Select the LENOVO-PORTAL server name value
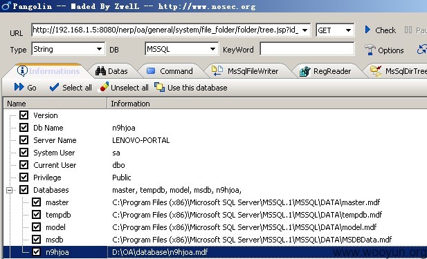This screenshot has width=427, height=259. pos(140,140)
